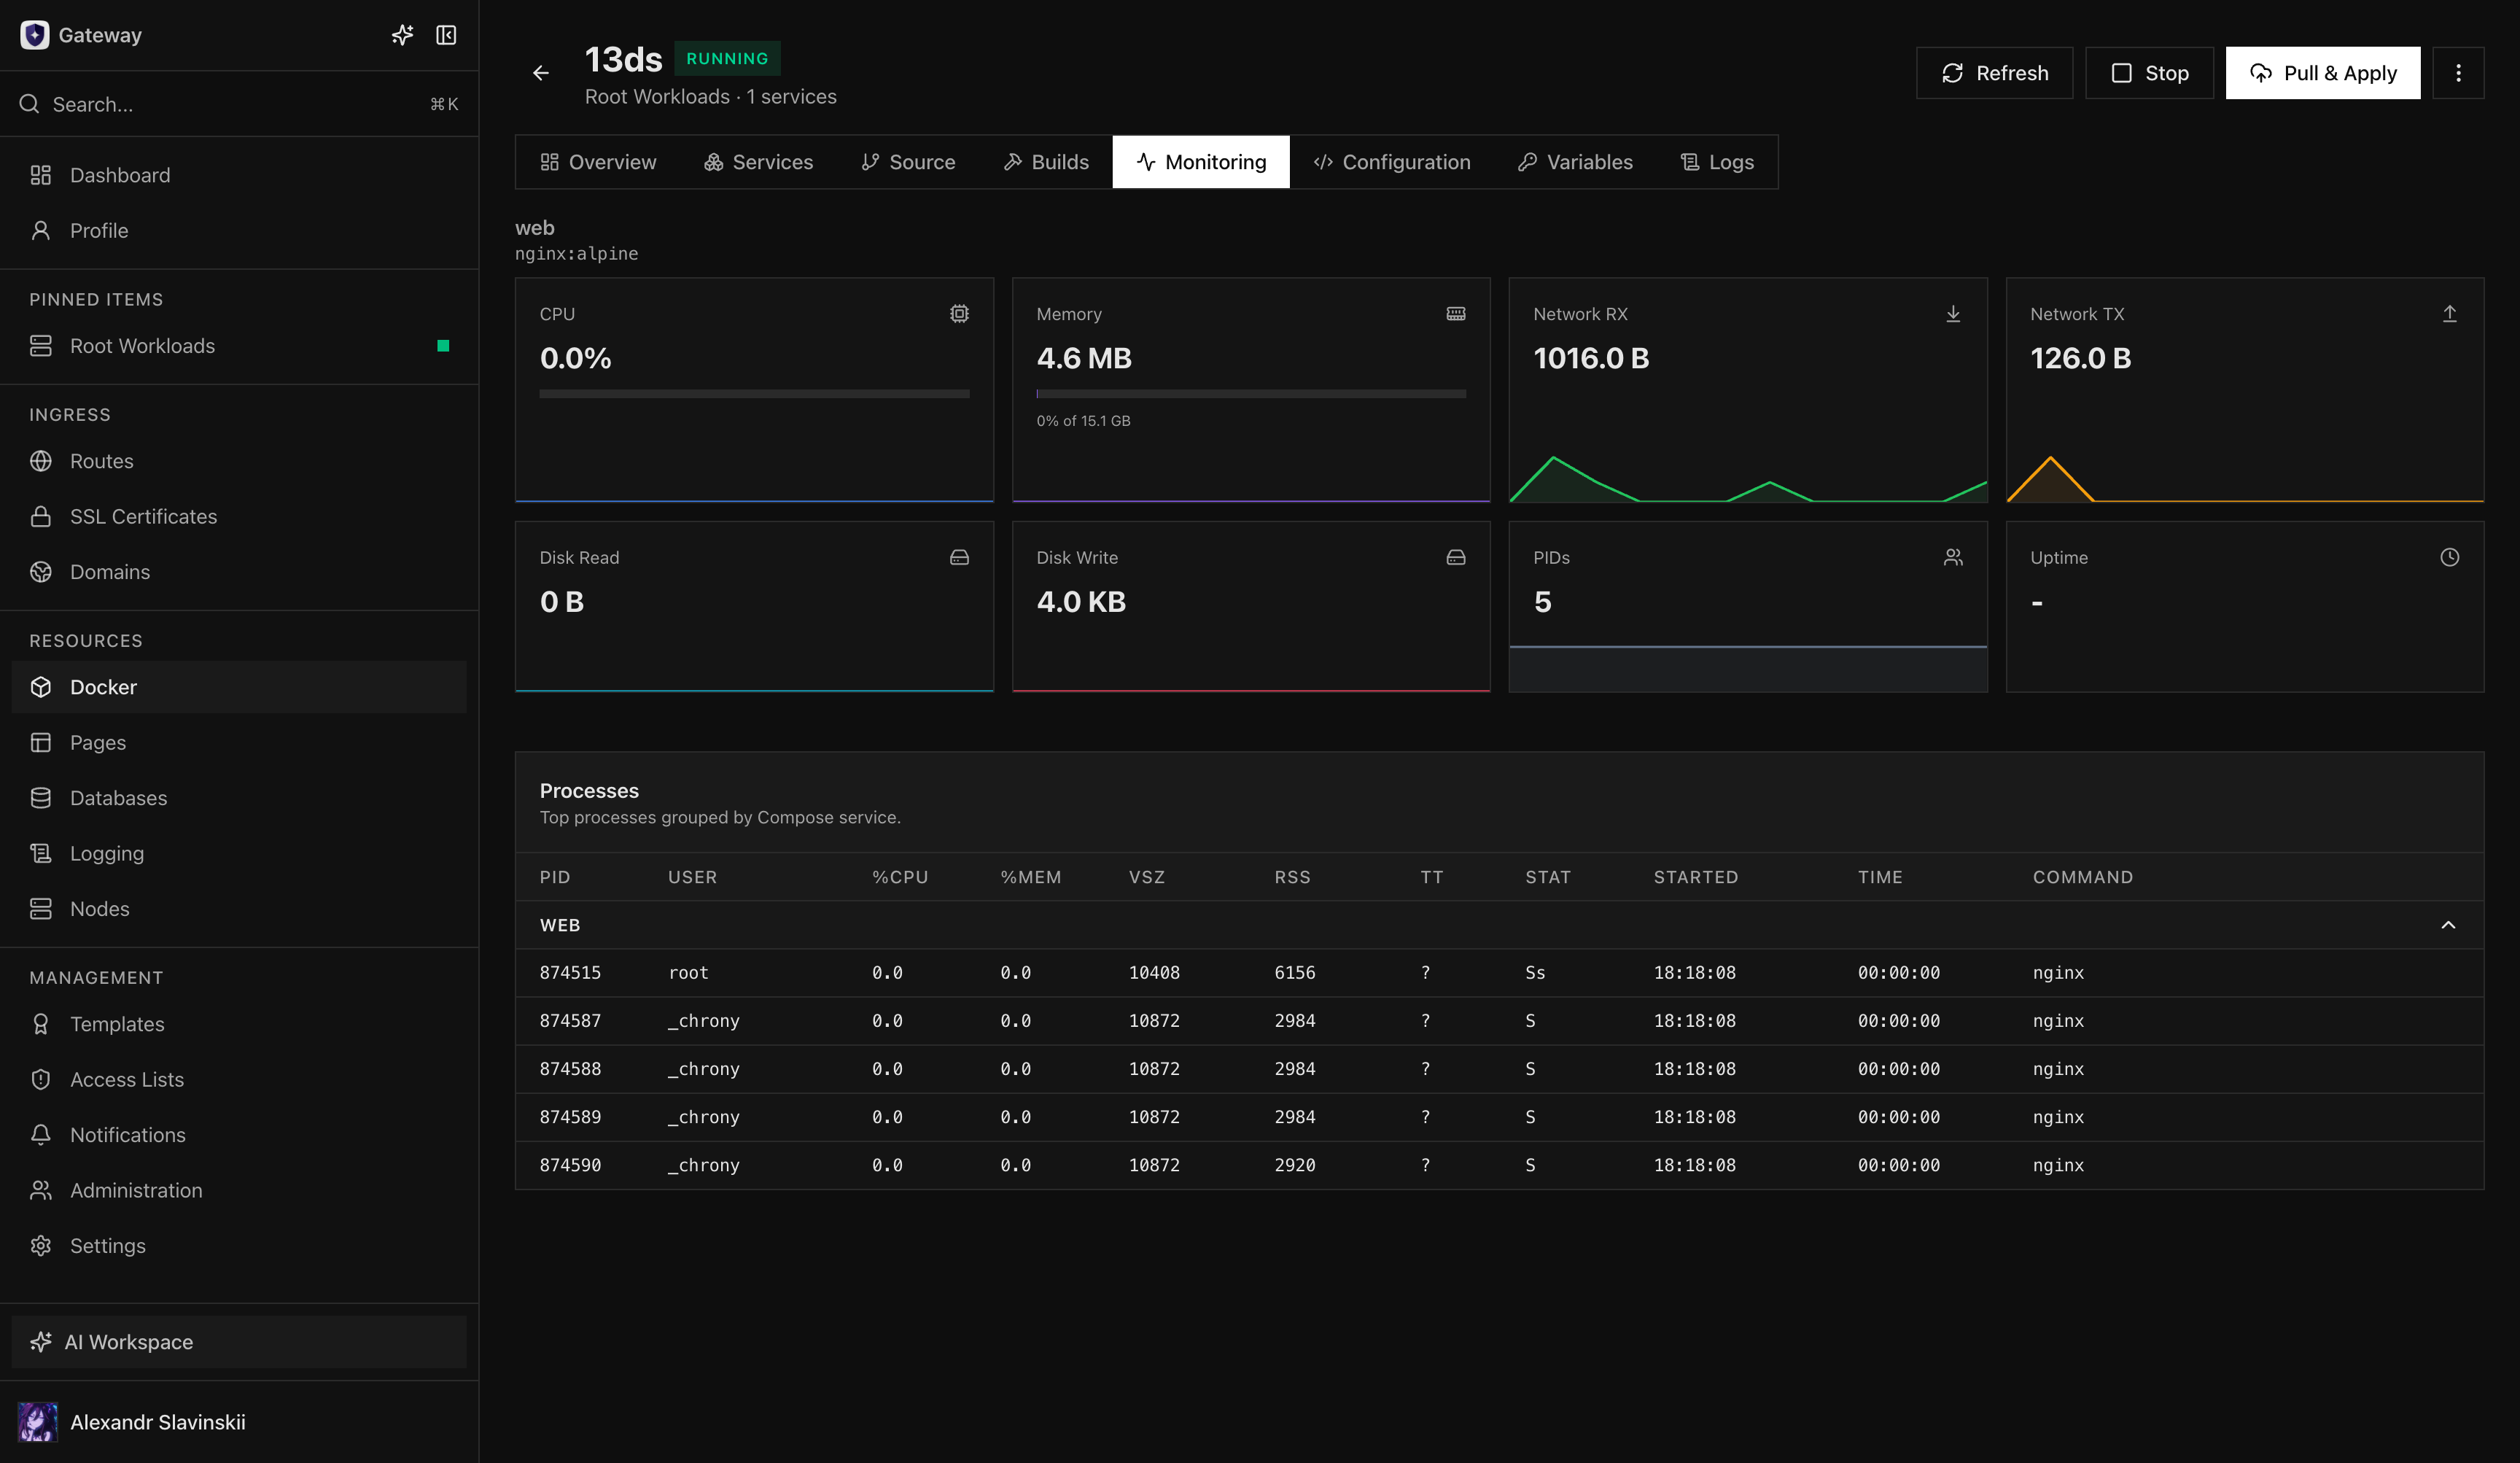Click the AI sparkle icon beside Gateway
The width and height of the screenshot is (2520, 1463).
tap(402, 35)
